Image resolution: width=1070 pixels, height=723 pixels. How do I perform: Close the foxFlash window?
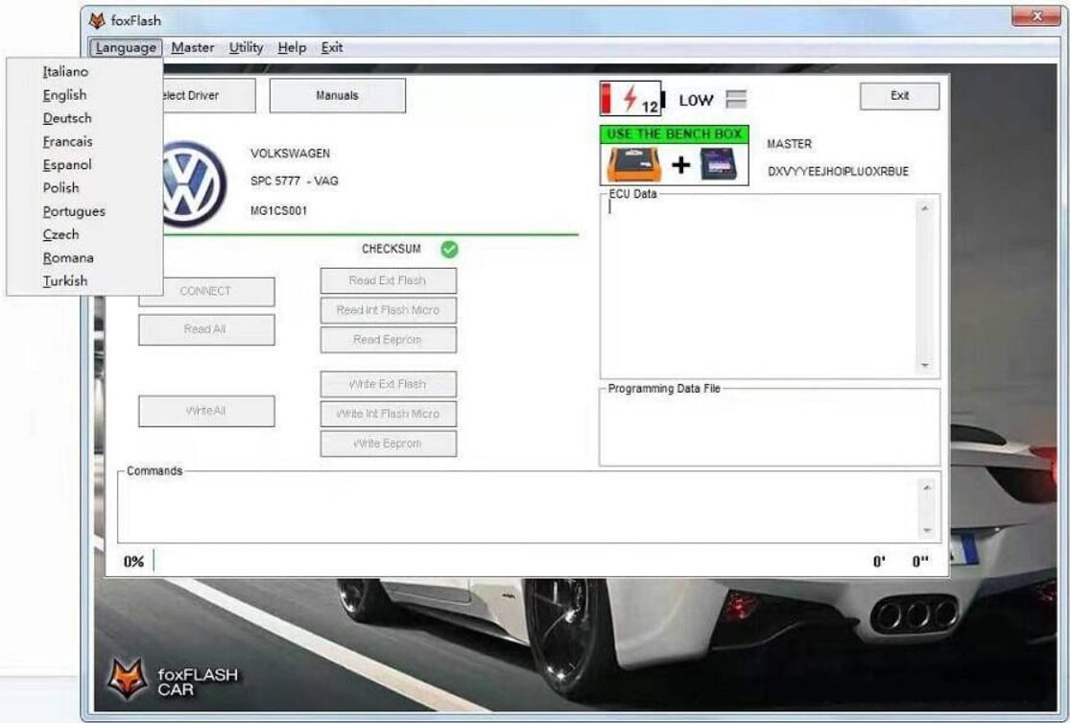click(1036, 16)
